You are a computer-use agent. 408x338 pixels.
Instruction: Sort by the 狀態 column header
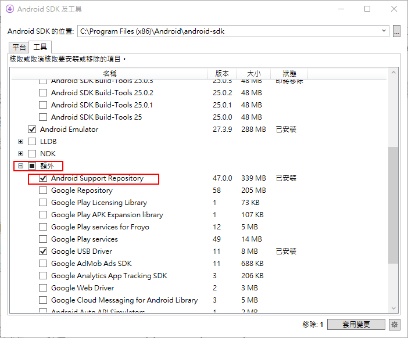289,74
